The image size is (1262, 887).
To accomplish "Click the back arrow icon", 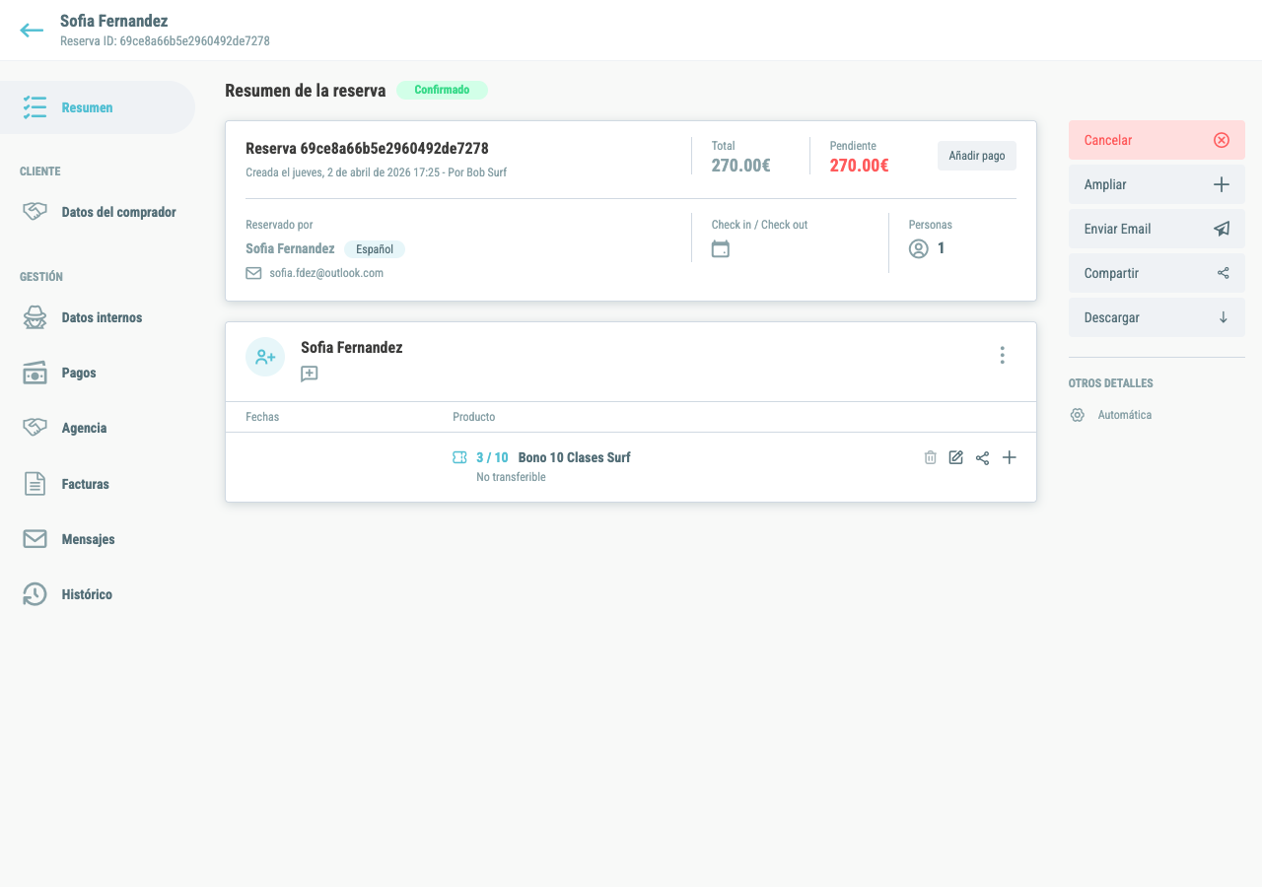I will 32,31.
